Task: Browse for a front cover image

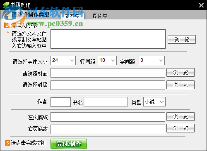Action: pyautogui.click(x=181, y=72)
